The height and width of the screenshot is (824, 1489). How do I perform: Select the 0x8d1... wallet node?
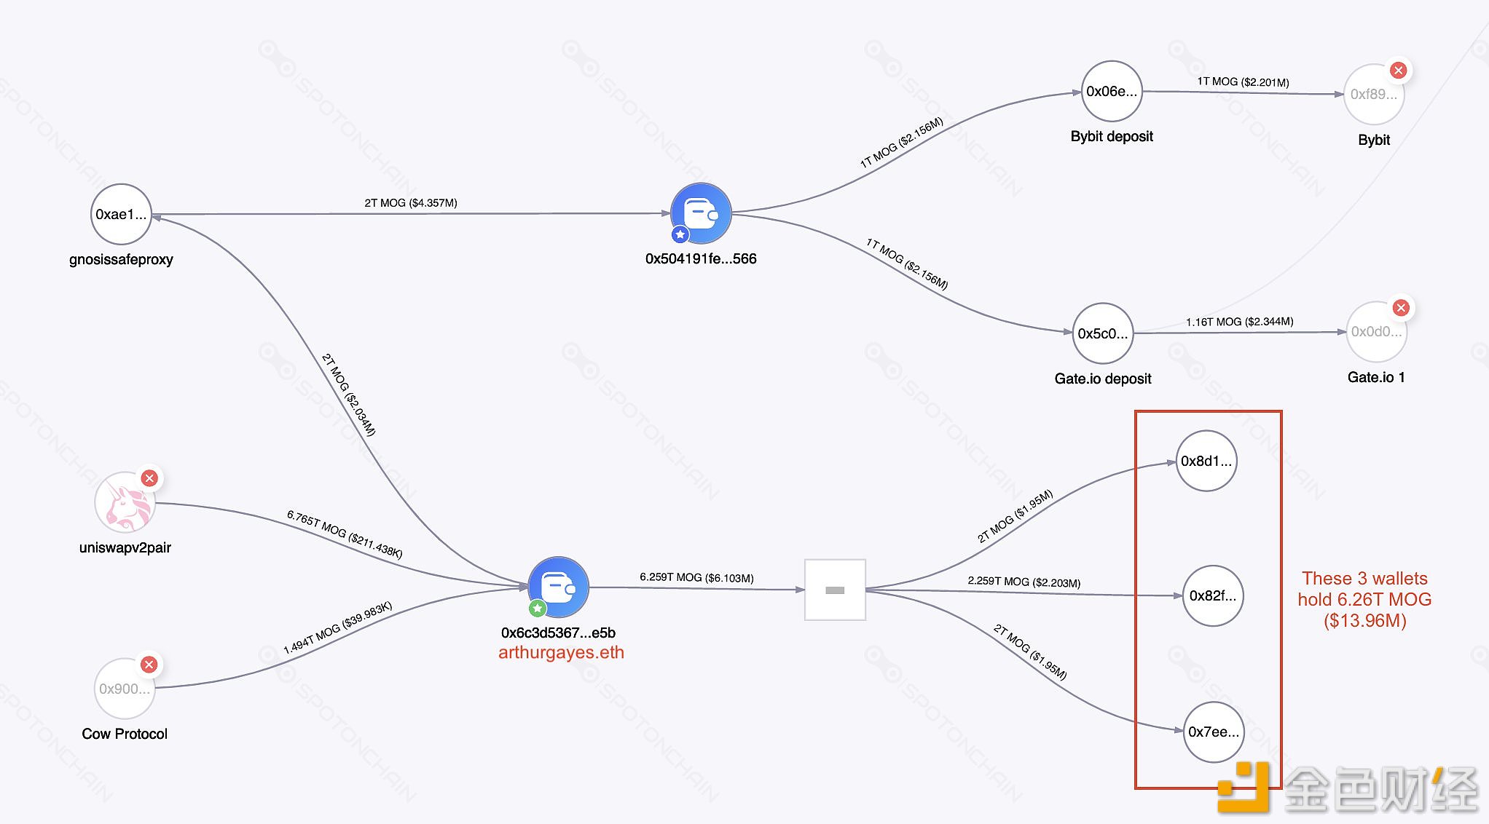click(1206, 461)
